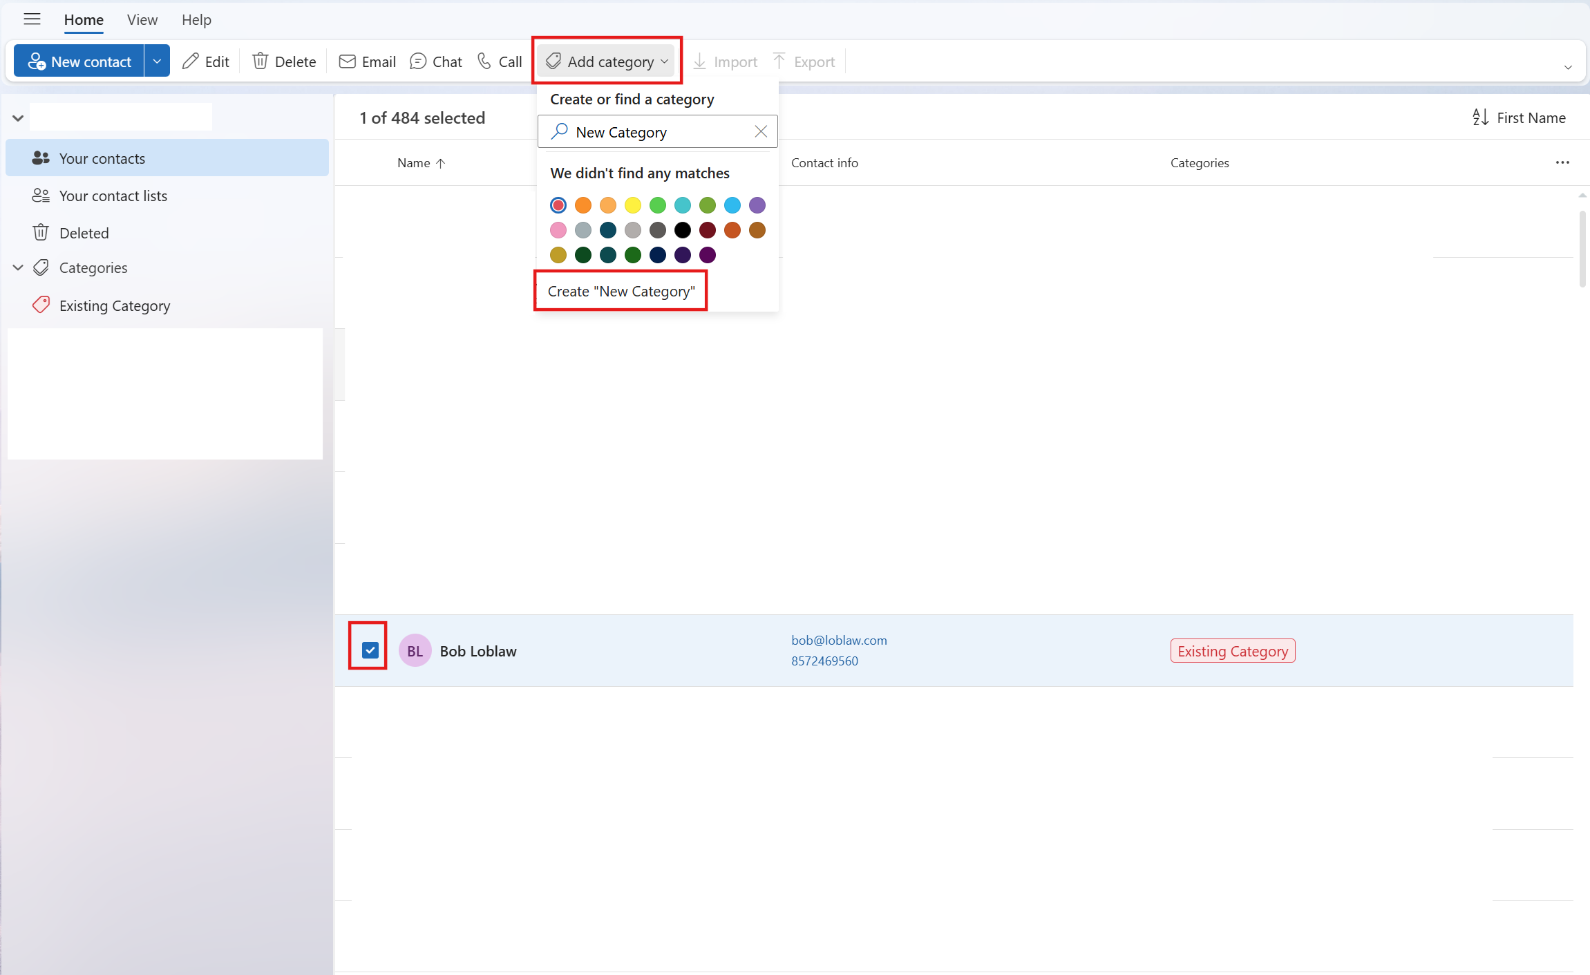
Task: Open the Help menu
Action: [x=196, y=19]
